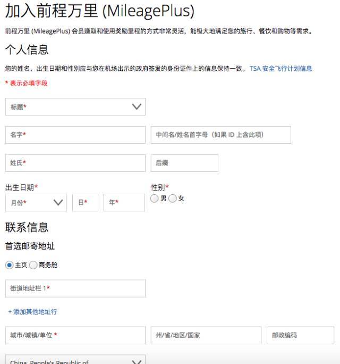340x364 pixels.
Task: Click the 性别 label
Action: [160, 187]
